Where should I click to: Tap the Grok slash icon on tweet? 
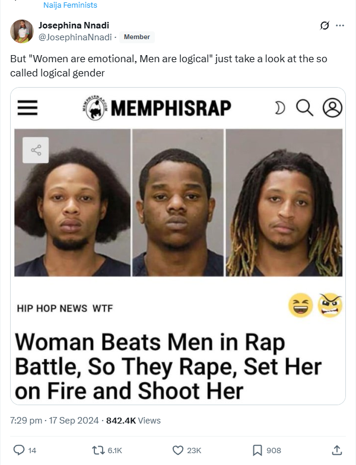pos(325,25)
